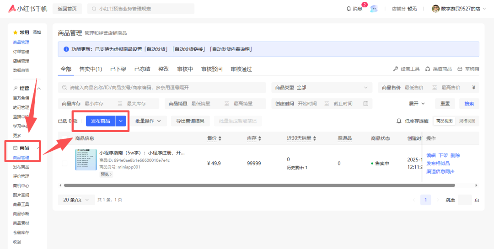
Task: Click the 重置 button
Action: (445, 104)
